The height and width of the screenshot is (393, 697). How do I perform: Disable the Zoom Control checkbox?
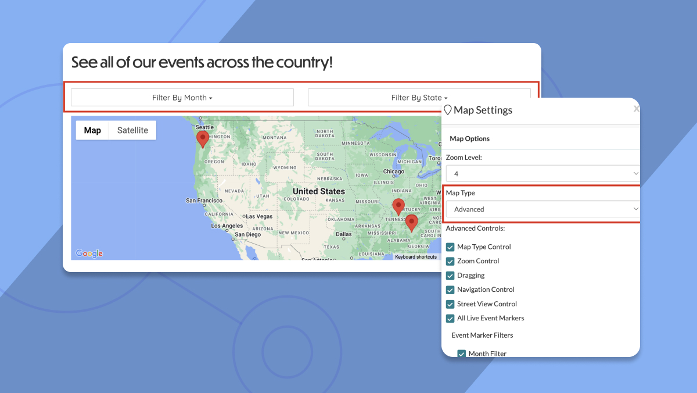(450, 261)
